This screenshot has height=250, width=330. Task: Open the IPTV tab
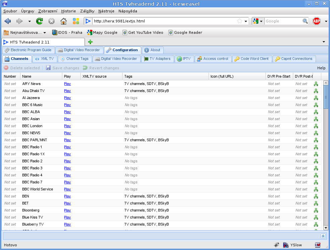(x=184, y=59)
